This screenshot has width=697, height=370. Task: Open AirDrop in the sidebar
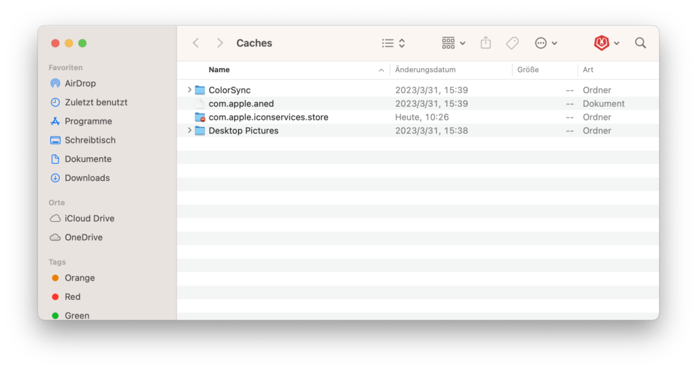[80, 83]
